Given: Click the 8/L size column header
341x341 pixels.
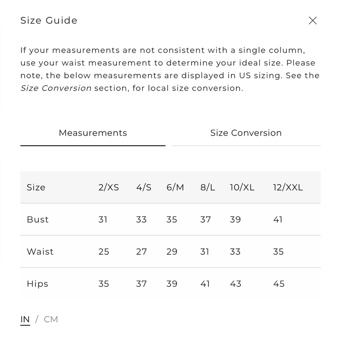Looking at the screenshot, I should 207,187.
